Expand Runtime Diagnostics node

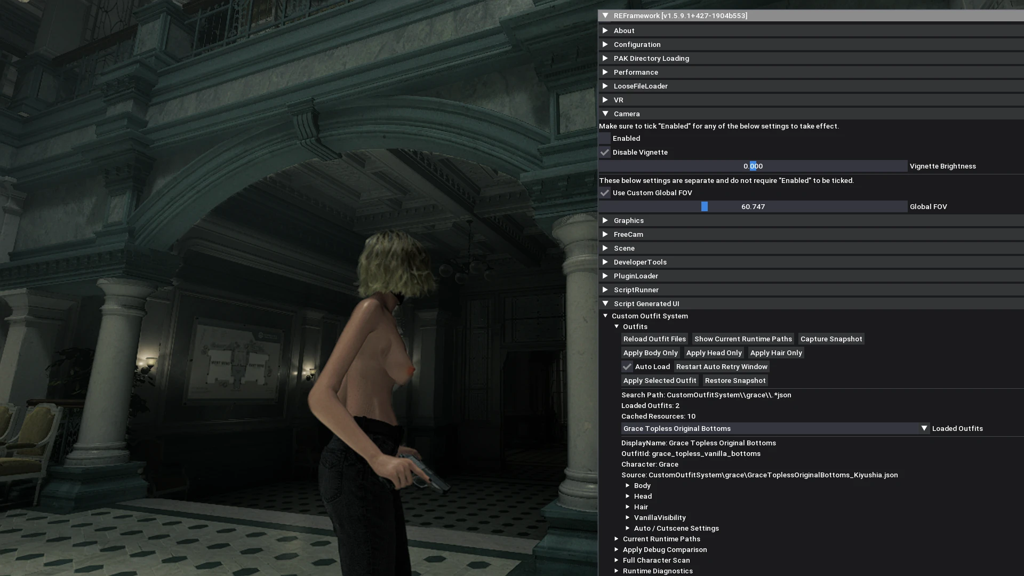point(617,571)
